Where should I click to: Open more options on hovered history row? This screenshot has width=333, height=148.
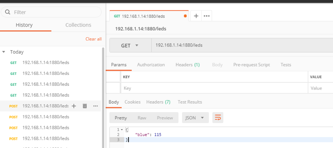95,106
